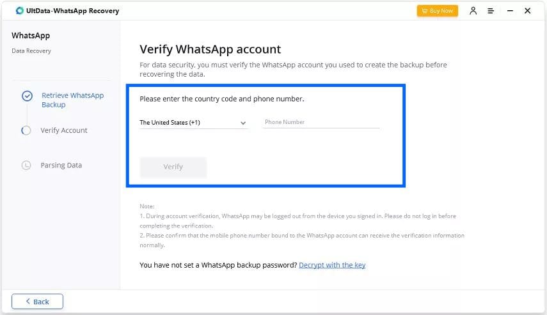The image size is (547, 315).
Task: Go back using the Back button
Action: click(37, 302)
